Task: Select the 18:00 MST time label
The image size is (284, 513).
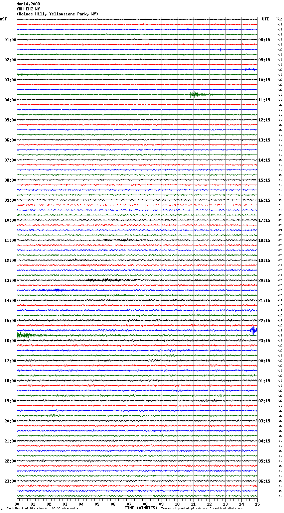Action: (10, 381)
